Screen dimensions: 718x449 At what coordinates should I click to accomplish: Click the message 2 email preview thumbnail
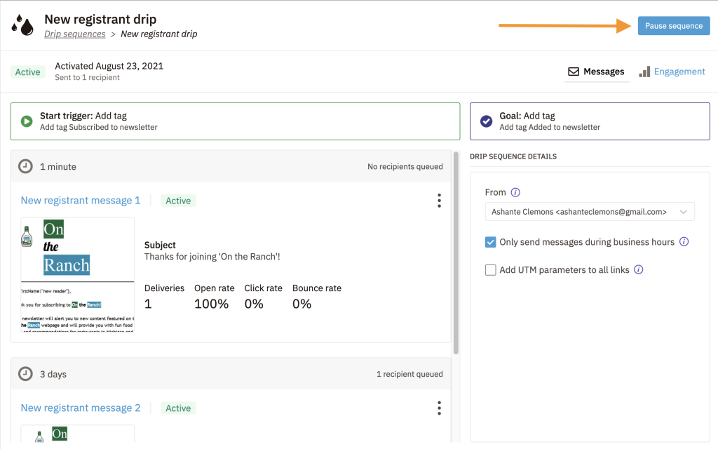click(x=77, y=434)
